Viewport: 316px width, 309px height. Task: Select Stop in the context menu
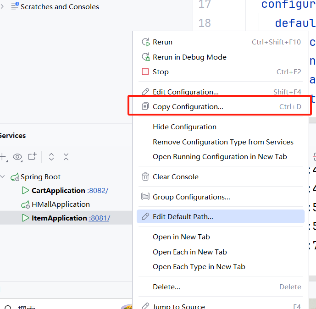[221, 72]
